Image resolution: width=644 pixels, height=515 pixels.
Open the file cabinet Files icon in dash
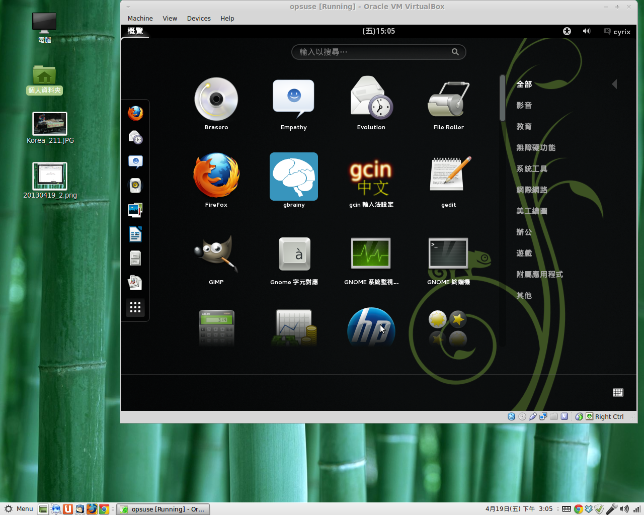pyautogui.click(x=135, y=258)
